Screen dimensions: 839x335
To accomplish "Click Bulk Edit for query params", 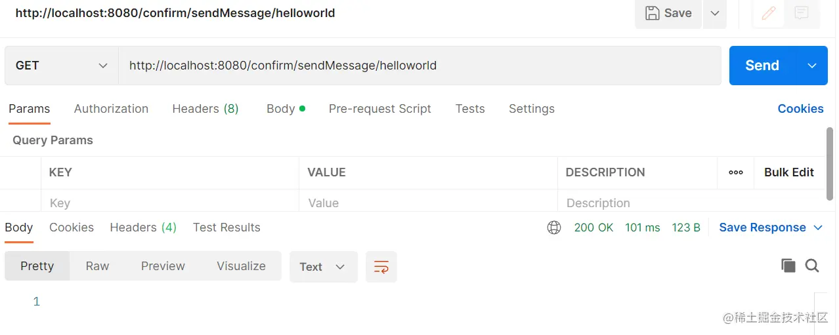I will (788, 172).
